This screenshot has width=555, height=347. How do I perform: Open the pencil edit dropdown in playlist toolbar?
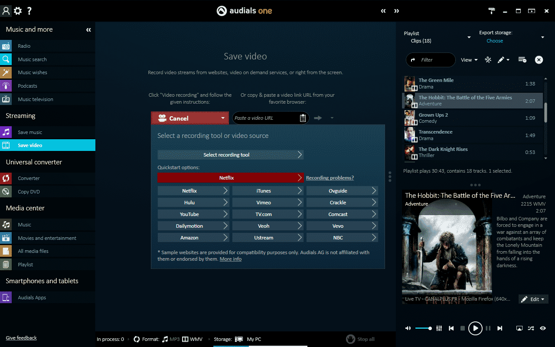coord(503,60)
